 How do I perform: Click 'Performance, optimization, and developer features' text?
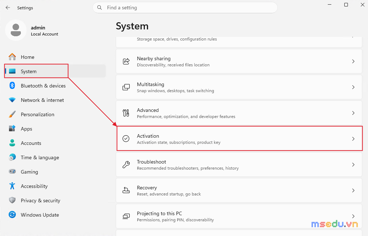186,116
